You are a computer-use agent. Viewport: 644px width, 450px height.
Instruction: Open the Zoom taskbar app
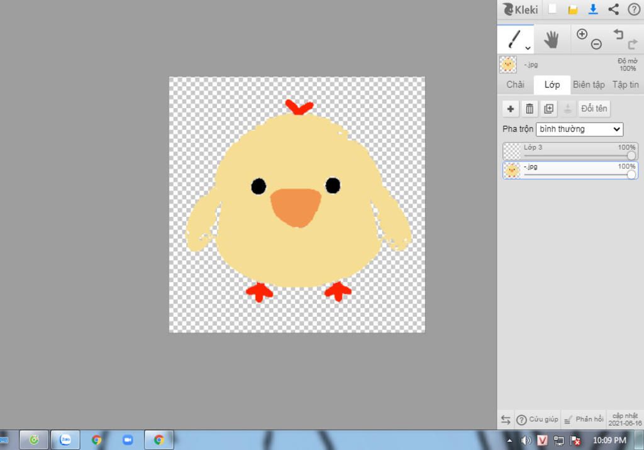click(128, 440)
